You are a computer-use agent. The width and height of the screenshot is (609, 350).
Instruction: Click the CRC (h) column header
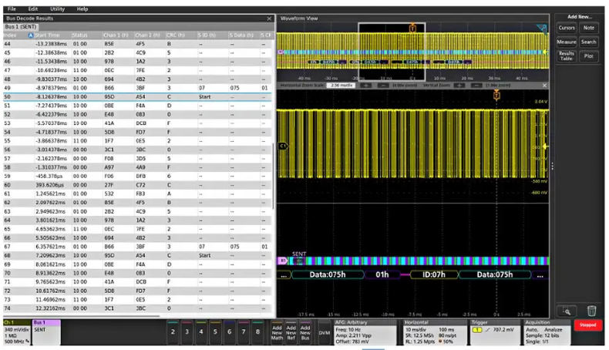(x=176, y=35)
